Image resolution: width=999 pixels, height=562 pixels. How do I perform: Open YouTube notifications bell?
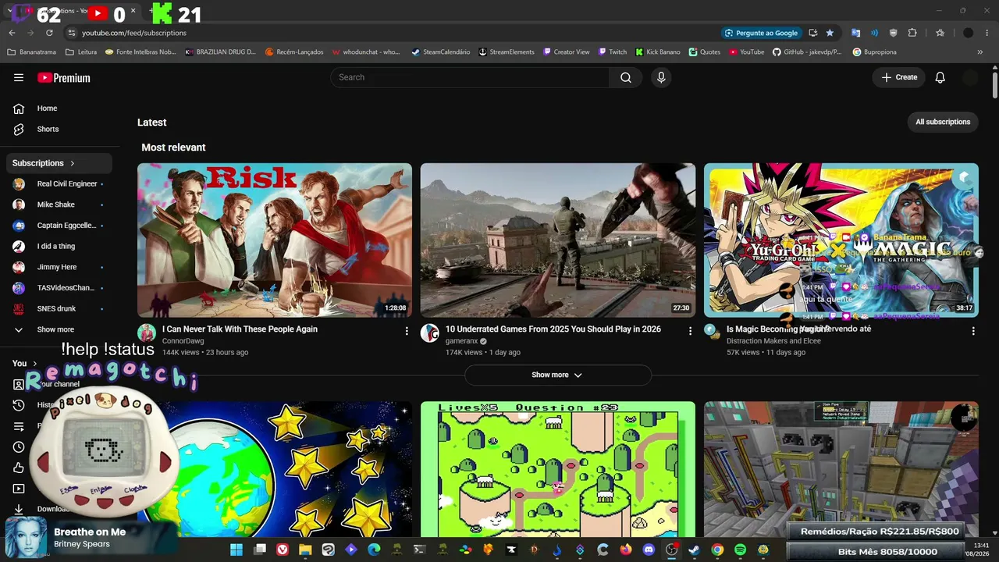[x=940, y=77]
